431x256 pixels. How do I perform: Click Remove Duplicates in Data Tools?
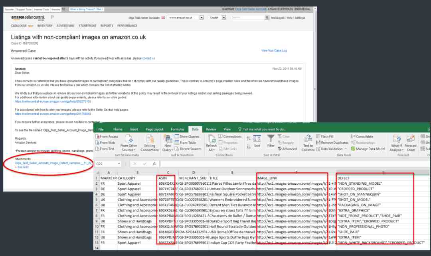332,143
